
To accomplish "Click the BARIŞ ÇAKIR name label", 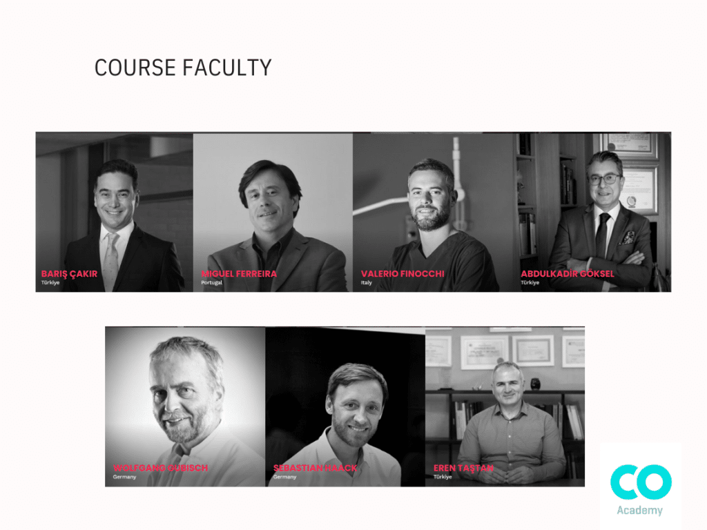I will pos(69,273).
